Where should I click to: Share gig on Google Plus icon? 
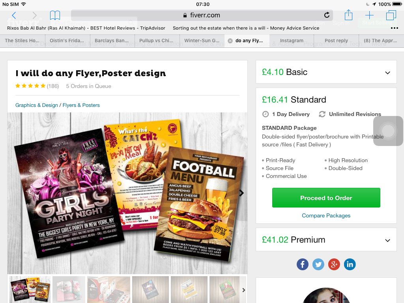[334, 264]
